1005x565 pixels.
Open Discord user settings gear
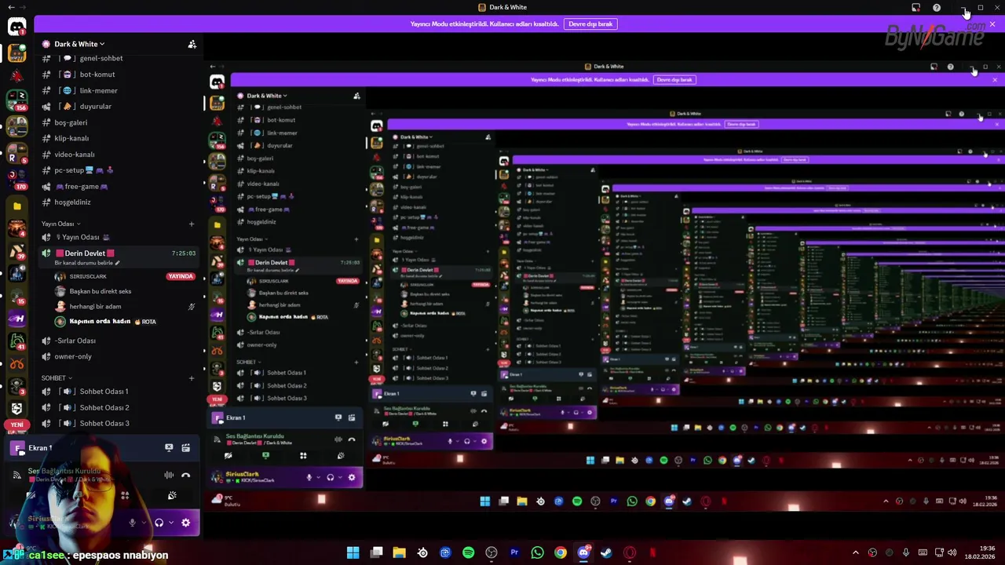[186, 523]
